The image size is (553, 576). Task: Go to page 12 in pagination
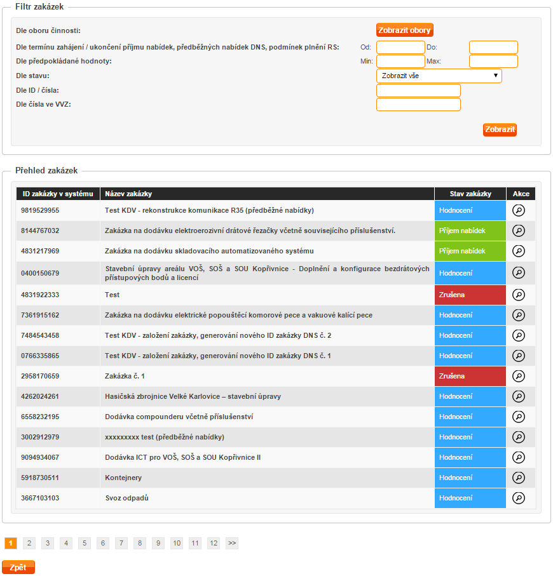tap(214, 543)
